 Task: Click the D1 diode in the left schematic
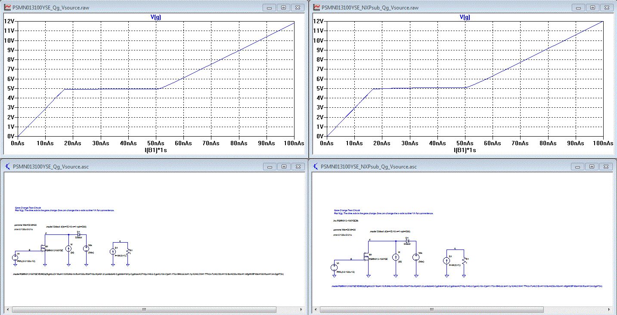tap(78, 234)
